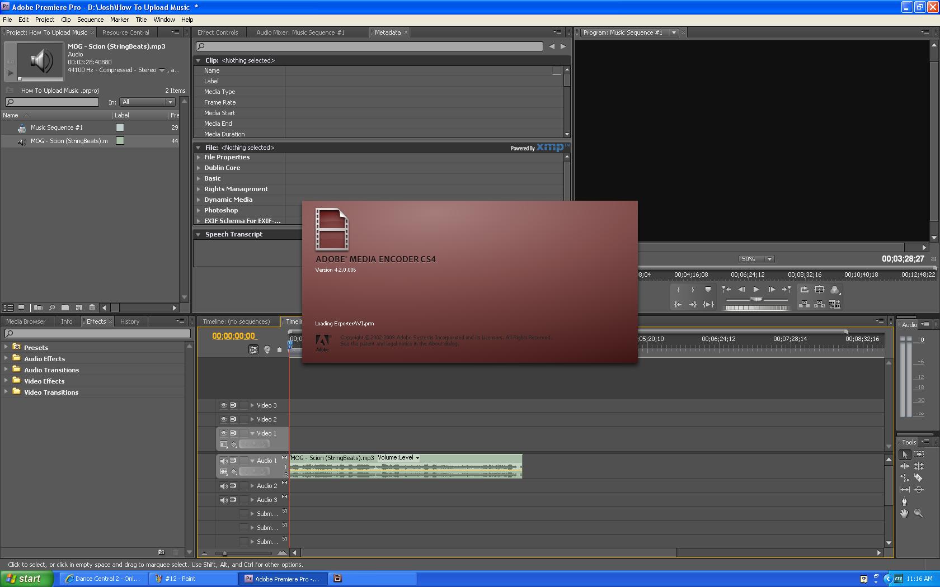The image size is (940, 587).
Task: Open the 'In: All' search scope dropdown
Action: [x=148, y=102]
